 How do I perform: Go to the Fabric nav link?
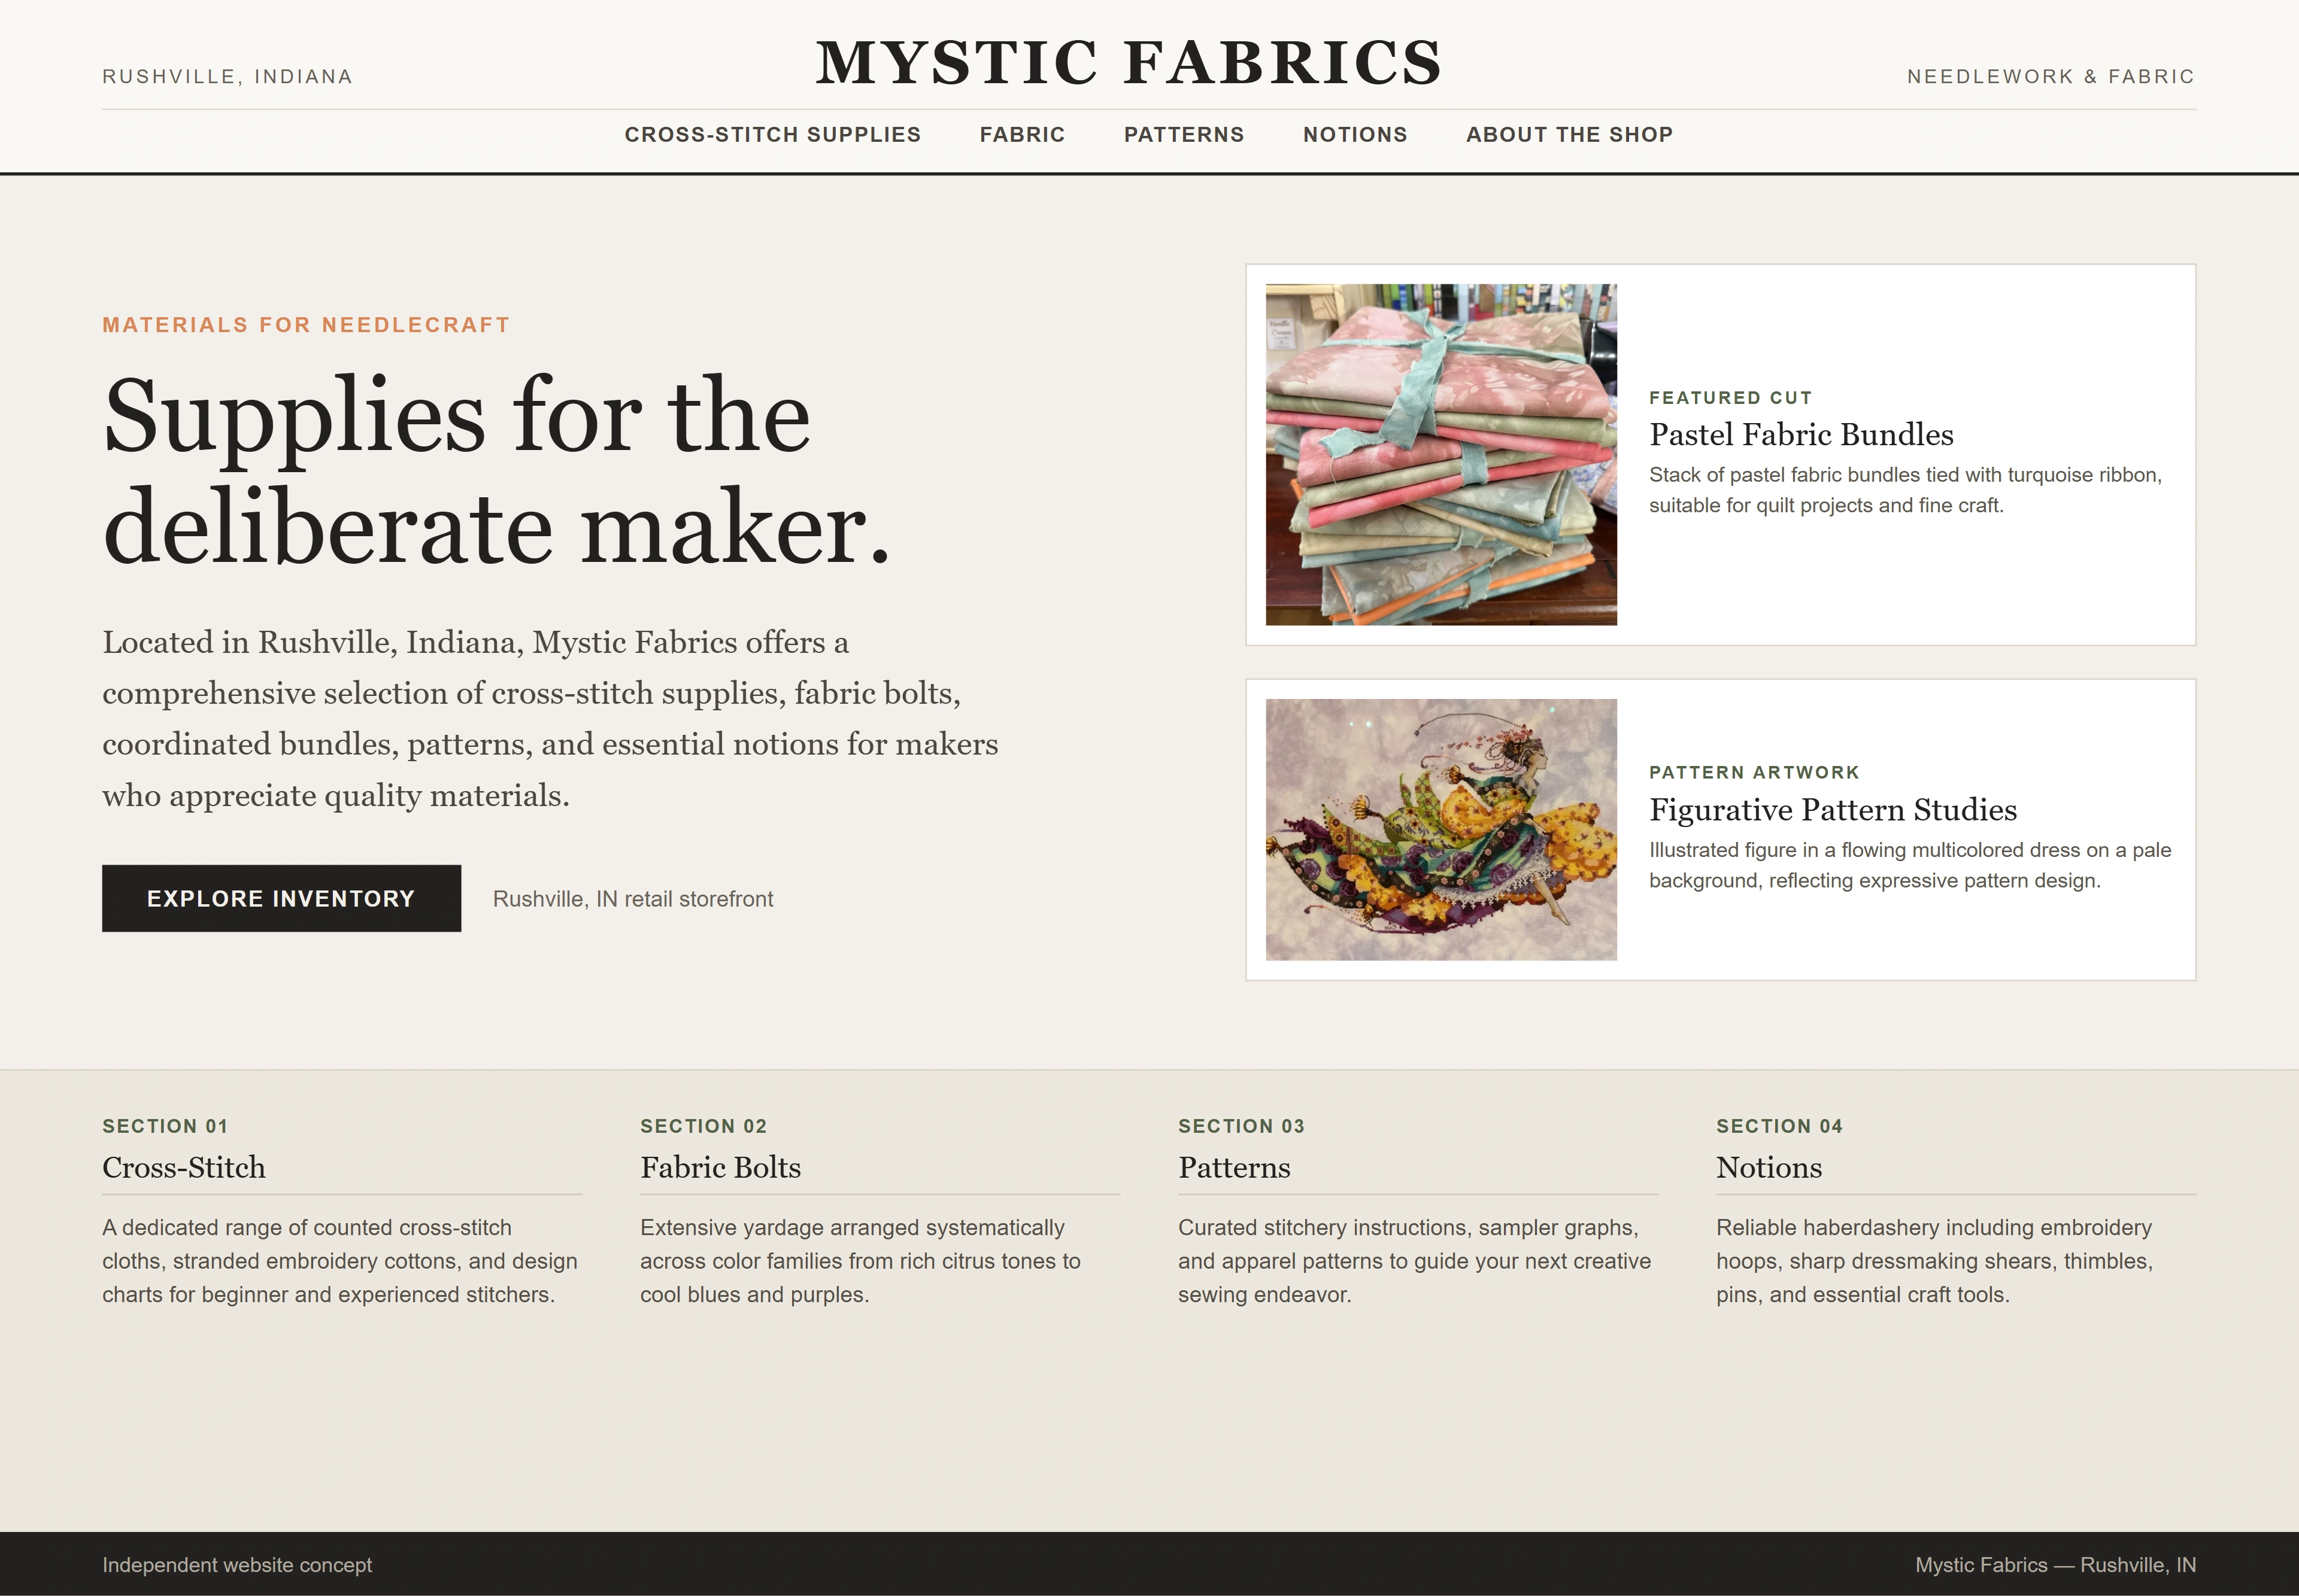(1023, 135)
